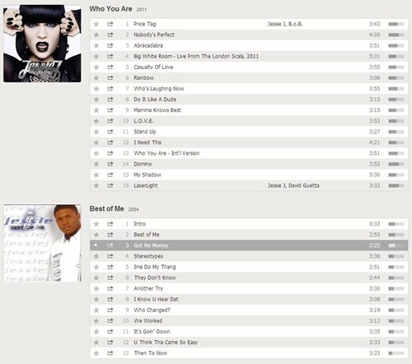Click popularity bar for Price Tag
This screenshot has width=412, height=364.
point(396,24)
